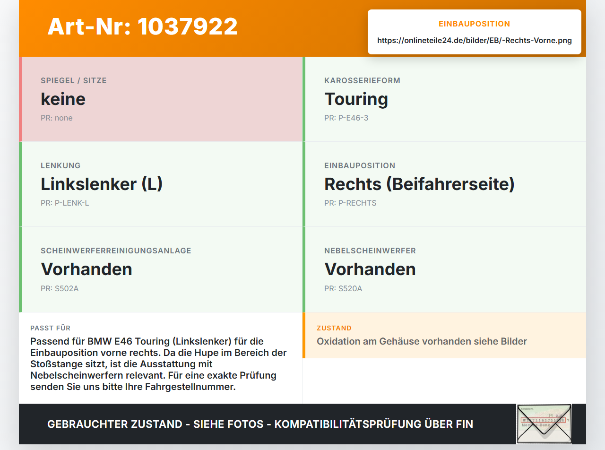Select the SPIEGEL / SITZE label
Screen dimensions: 605x450
coord(74,81)
